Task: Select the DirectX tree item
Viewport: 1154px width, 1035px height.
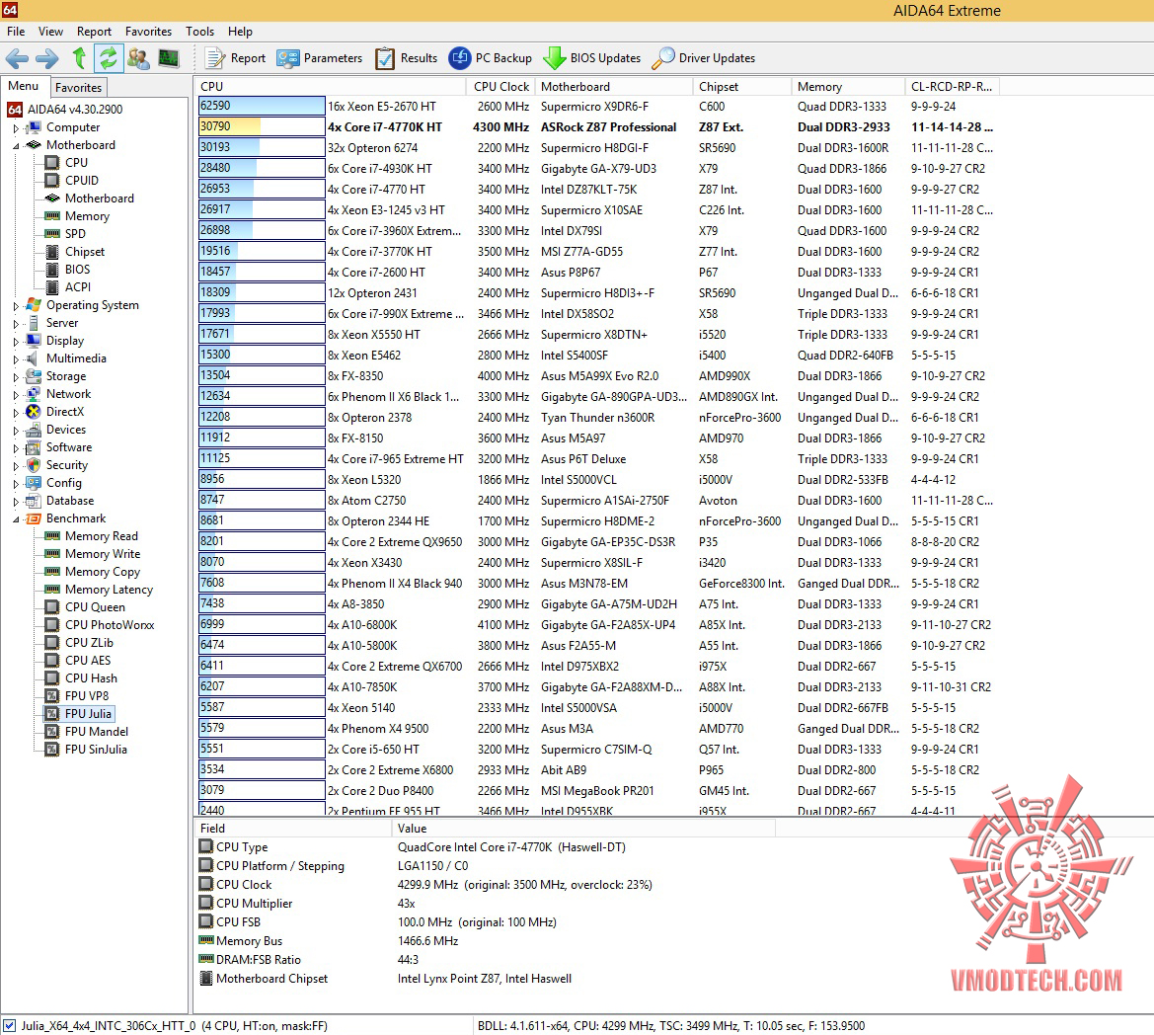Action: point(65,412)
